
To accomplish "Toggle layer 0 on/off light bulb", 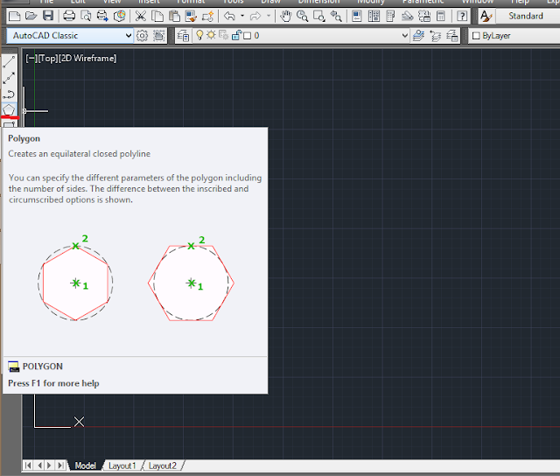I will coord(199,35).
